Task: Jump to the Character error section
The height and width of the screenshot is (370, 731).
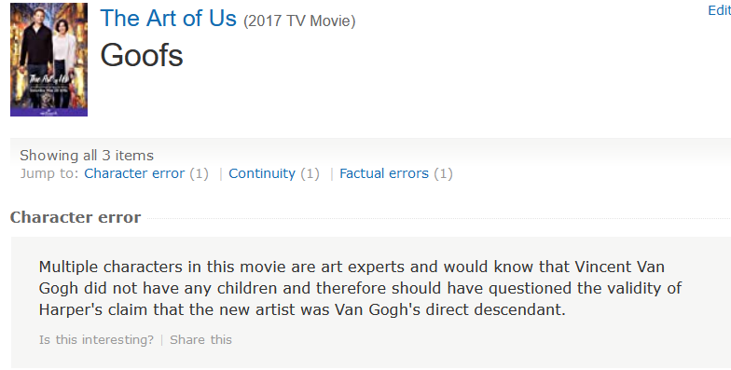Action: [x=134, y=173]
